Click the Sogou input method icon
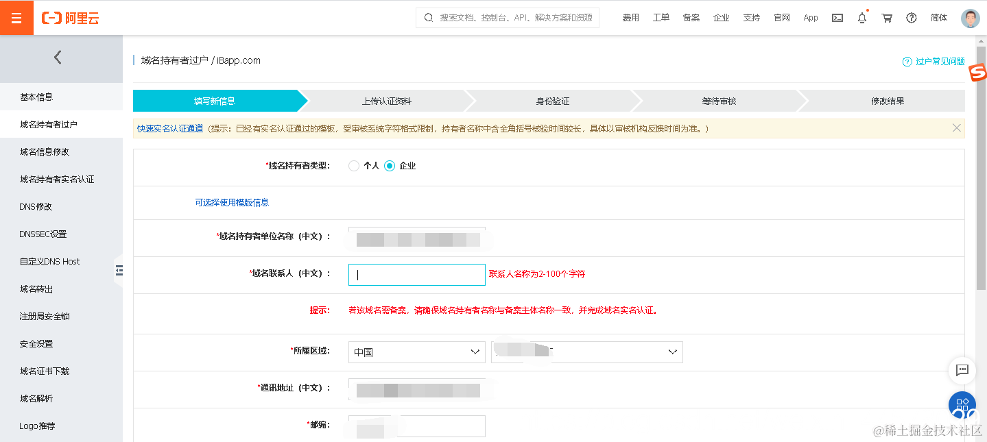 pos(977,72)
